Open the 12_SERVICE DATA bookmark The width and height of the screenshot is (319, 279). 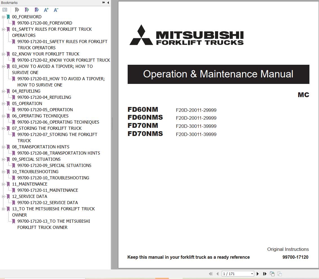tap(30, 197)
